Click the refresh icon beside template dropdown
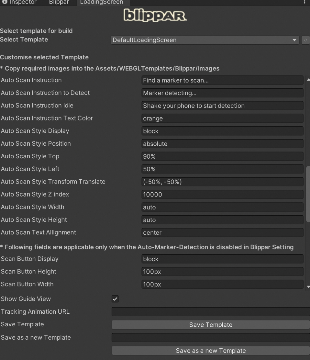310x360 pixels. 306,40
